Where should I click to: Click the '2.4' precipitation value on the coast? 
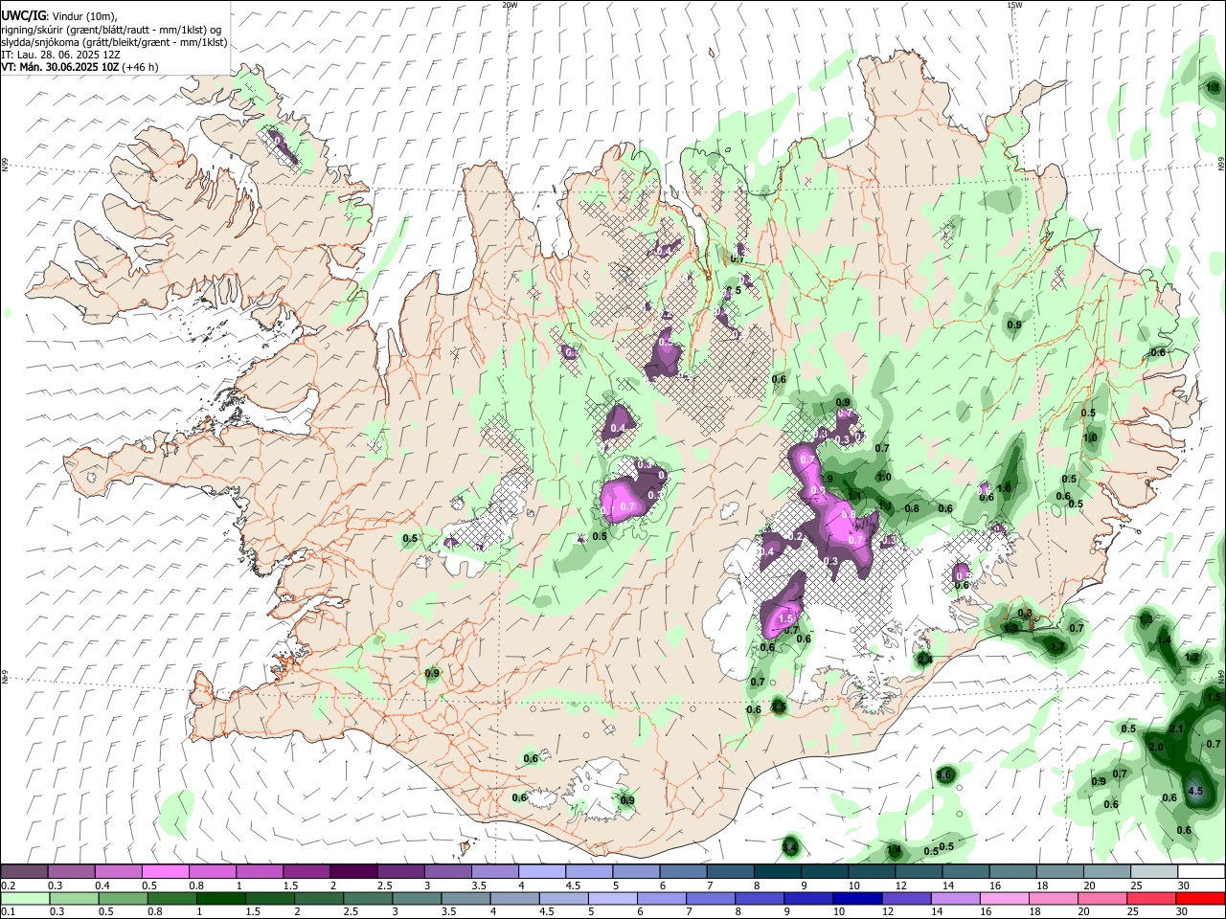pyautogui.click(x=925, y=660)
